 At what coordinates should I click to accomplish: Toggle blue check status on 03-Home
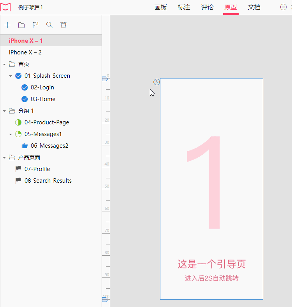(x=25, y=99)
